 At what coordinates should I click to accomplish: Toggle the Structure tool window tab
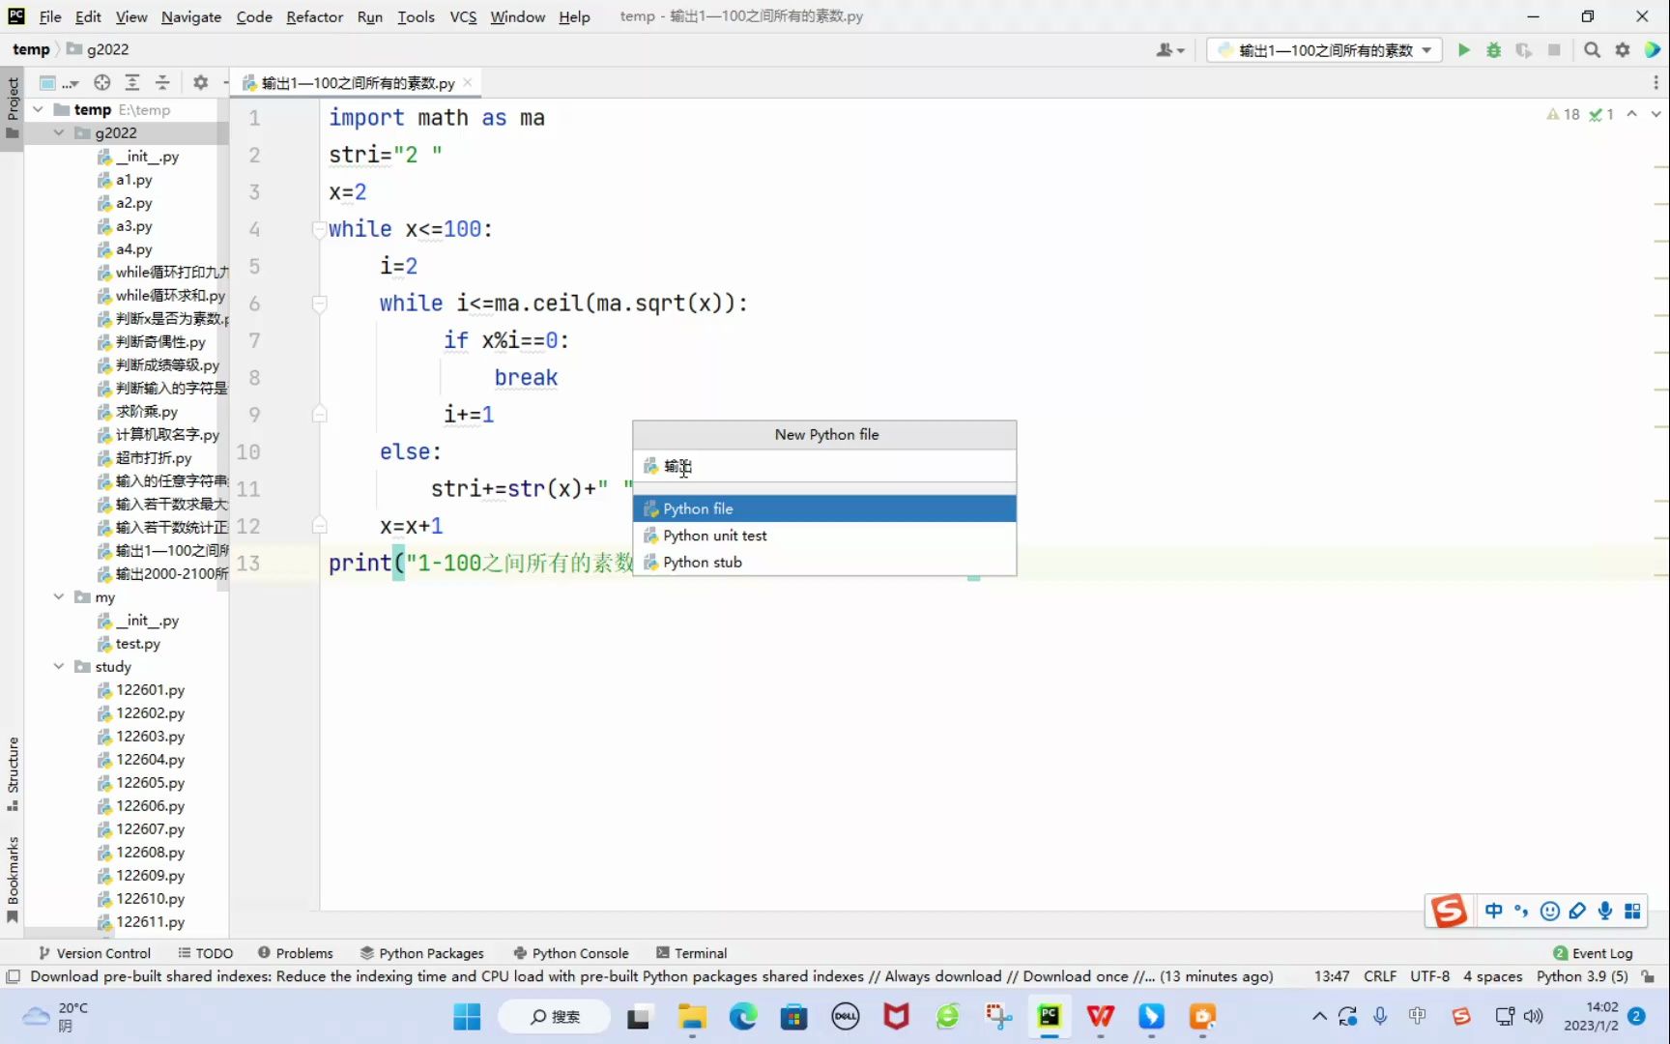(13, 768)
